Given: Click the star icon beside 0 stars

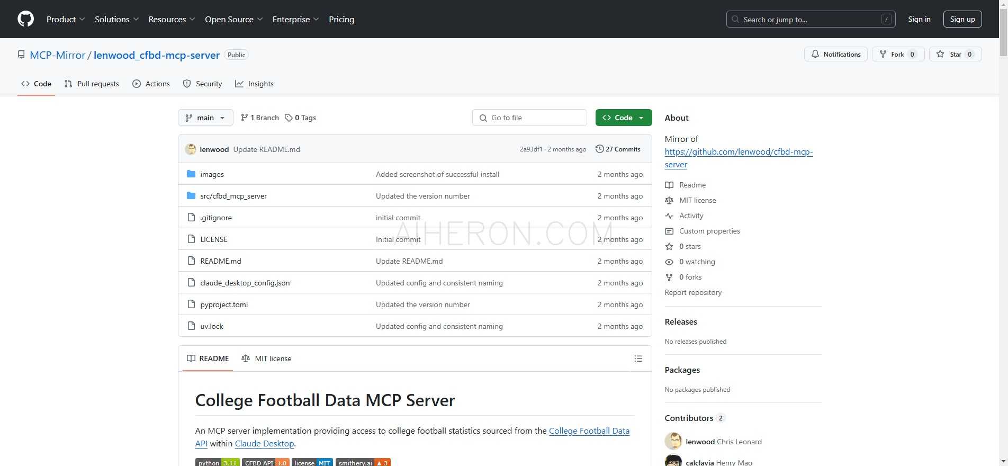Looking at the screenshot, I should (669, 246).
